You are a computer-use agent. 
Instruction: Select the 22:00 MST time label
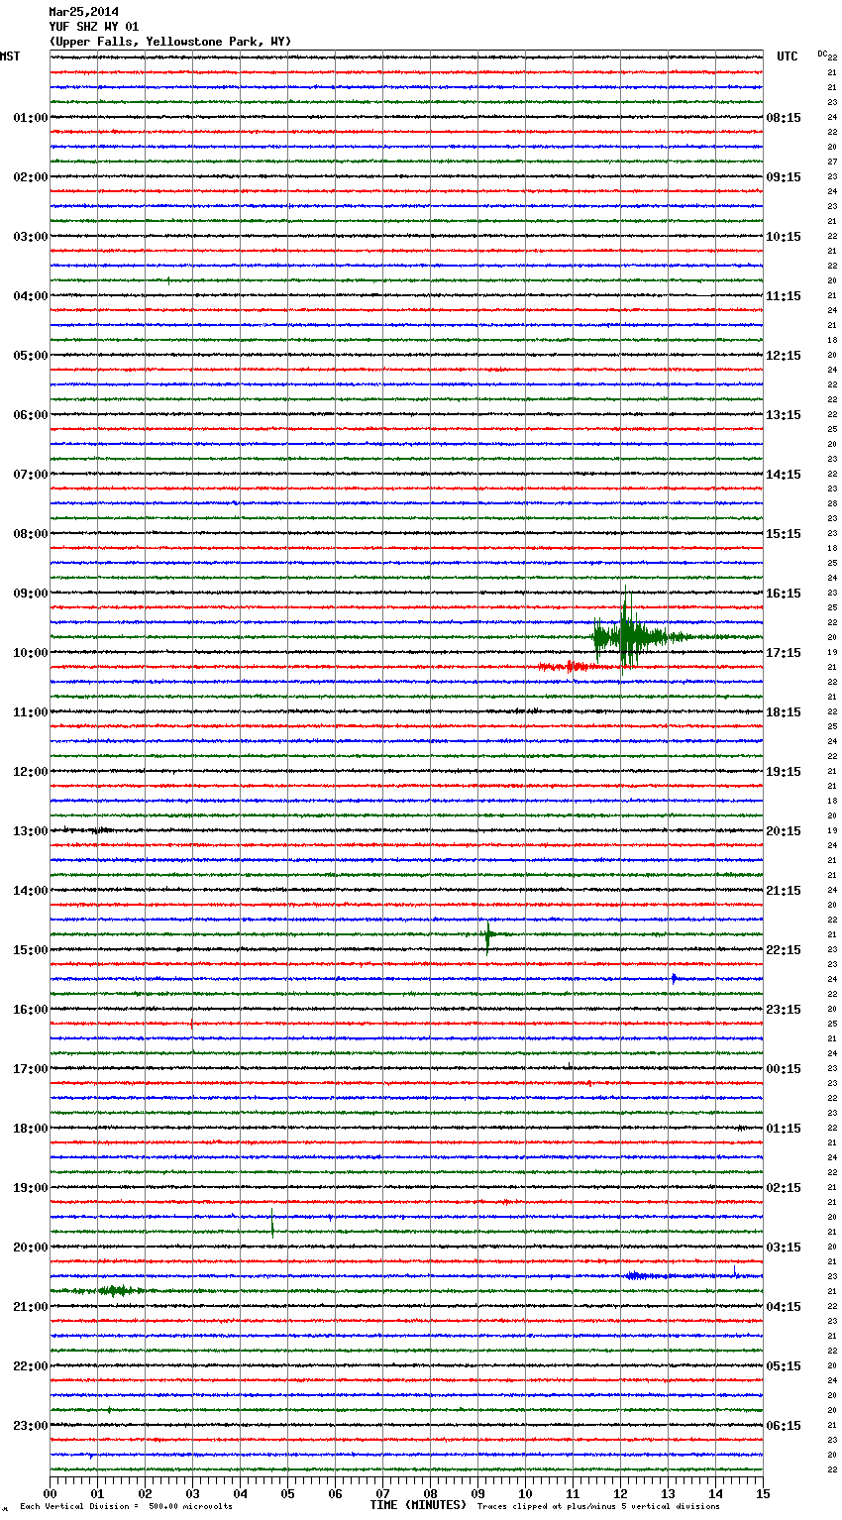coord(31,1366)
